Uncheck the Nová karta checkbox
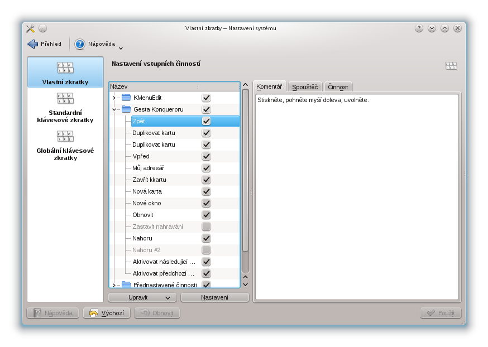The width and height of the screenshot is (488, 347). [207, 191]
